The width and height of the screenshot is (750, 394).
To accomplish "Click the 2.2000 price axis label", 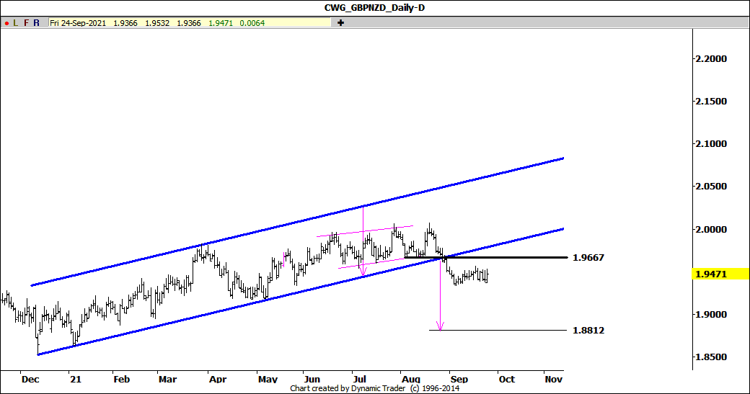I will [x=711, y=59].
